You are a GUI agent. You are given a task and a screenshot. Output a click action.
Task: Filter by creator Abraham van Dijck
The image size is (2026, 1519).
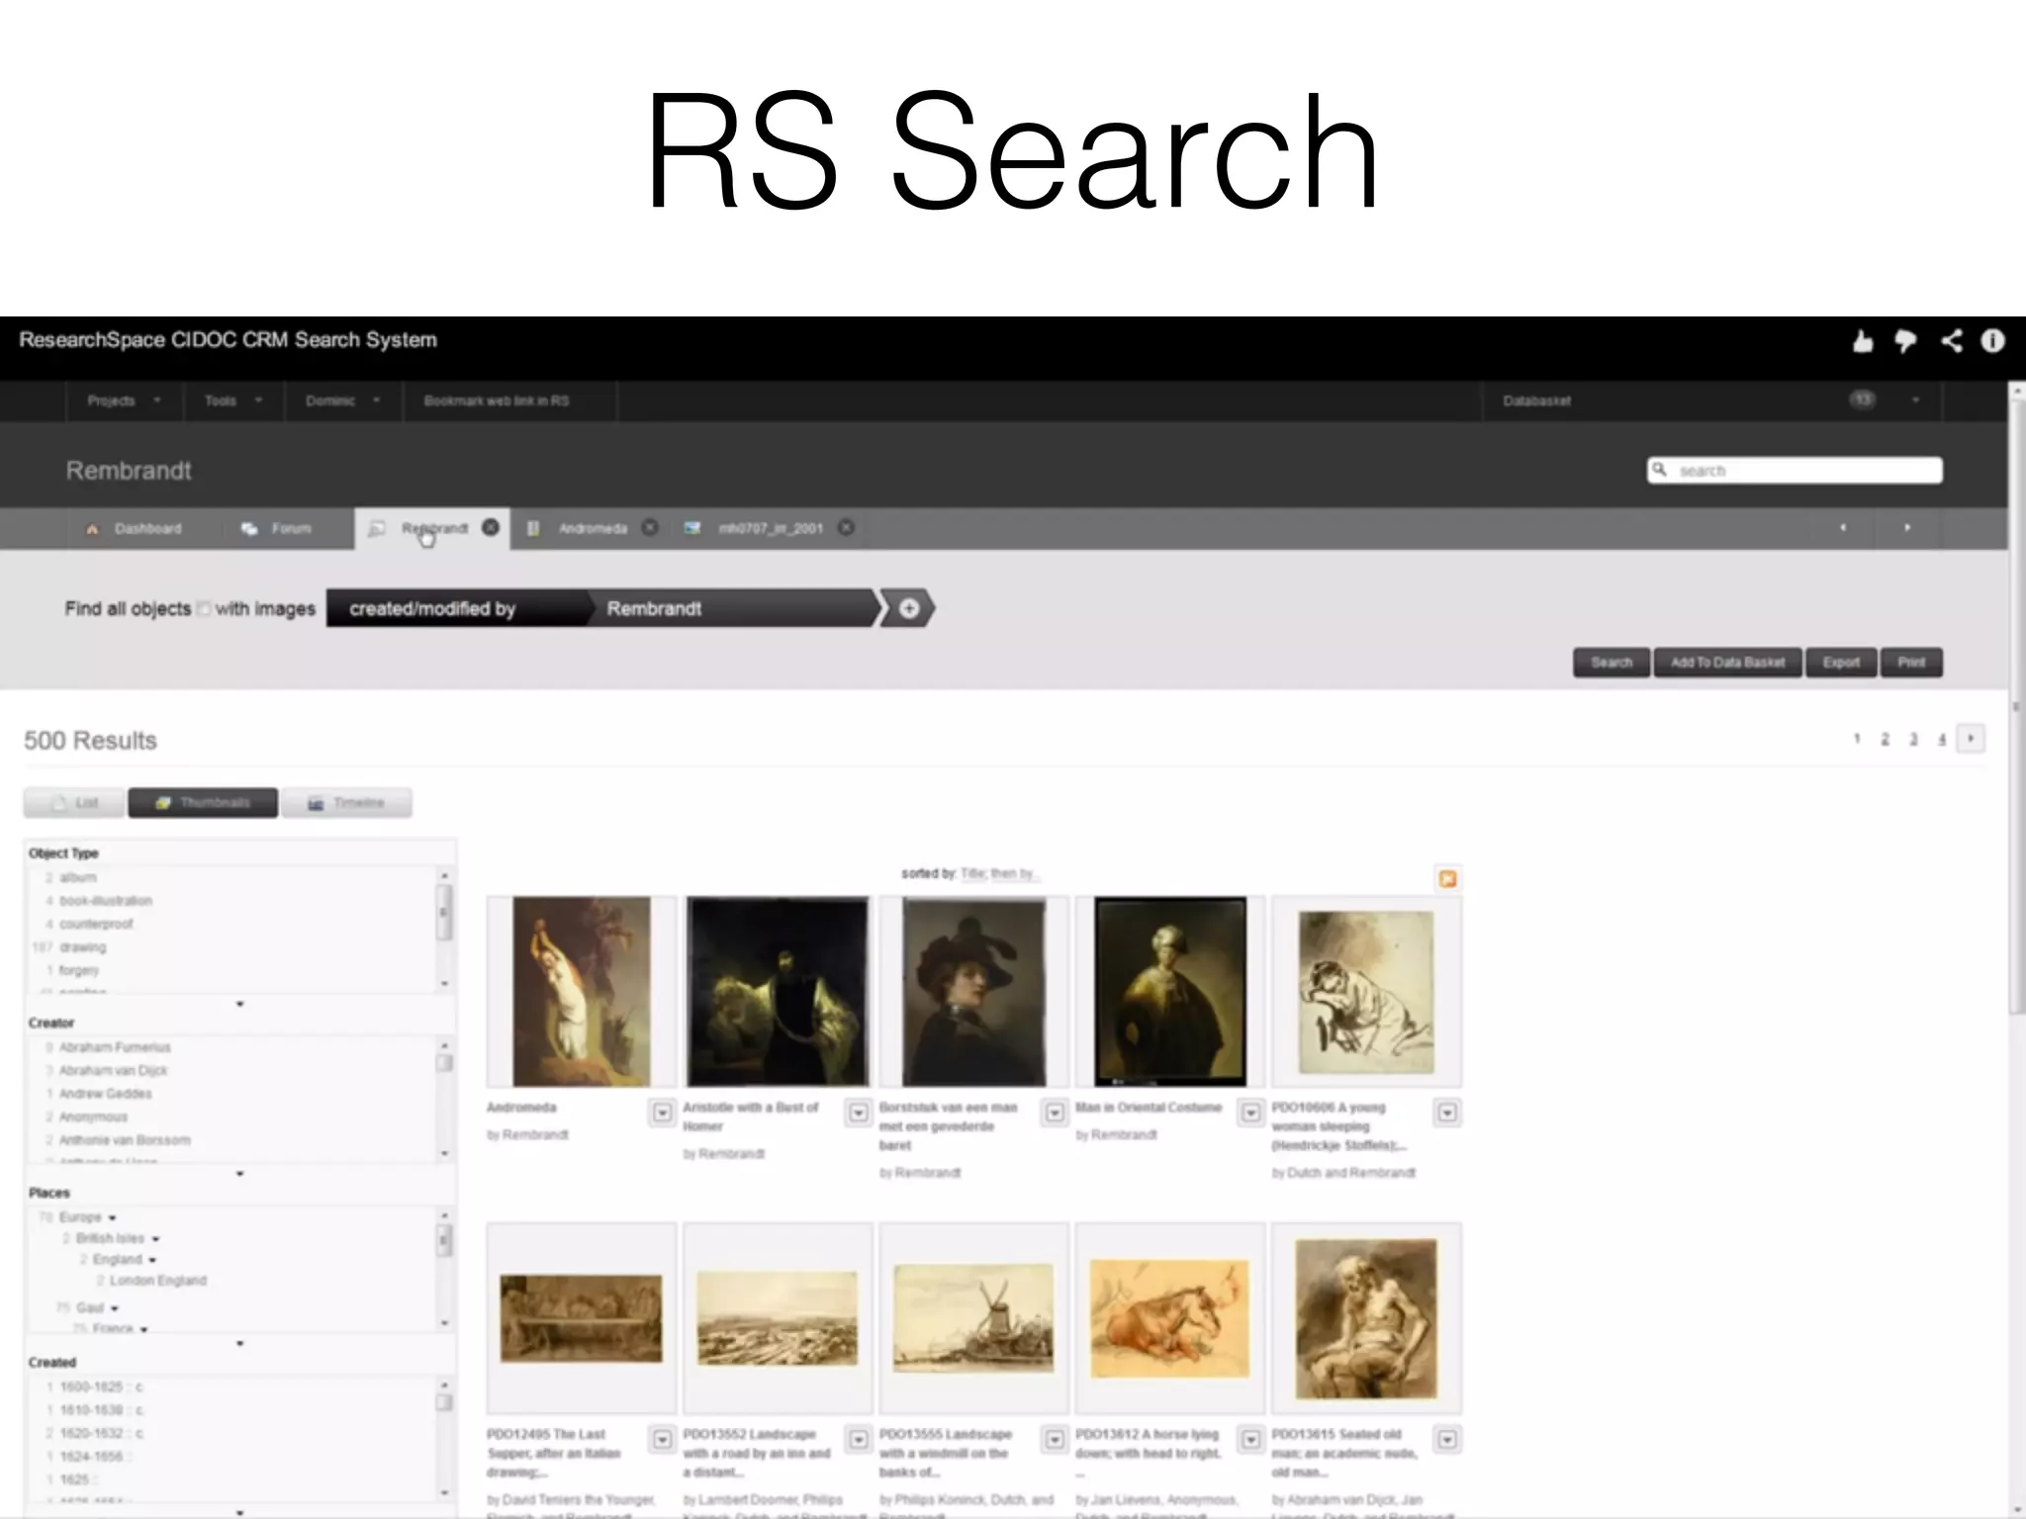113,1070
